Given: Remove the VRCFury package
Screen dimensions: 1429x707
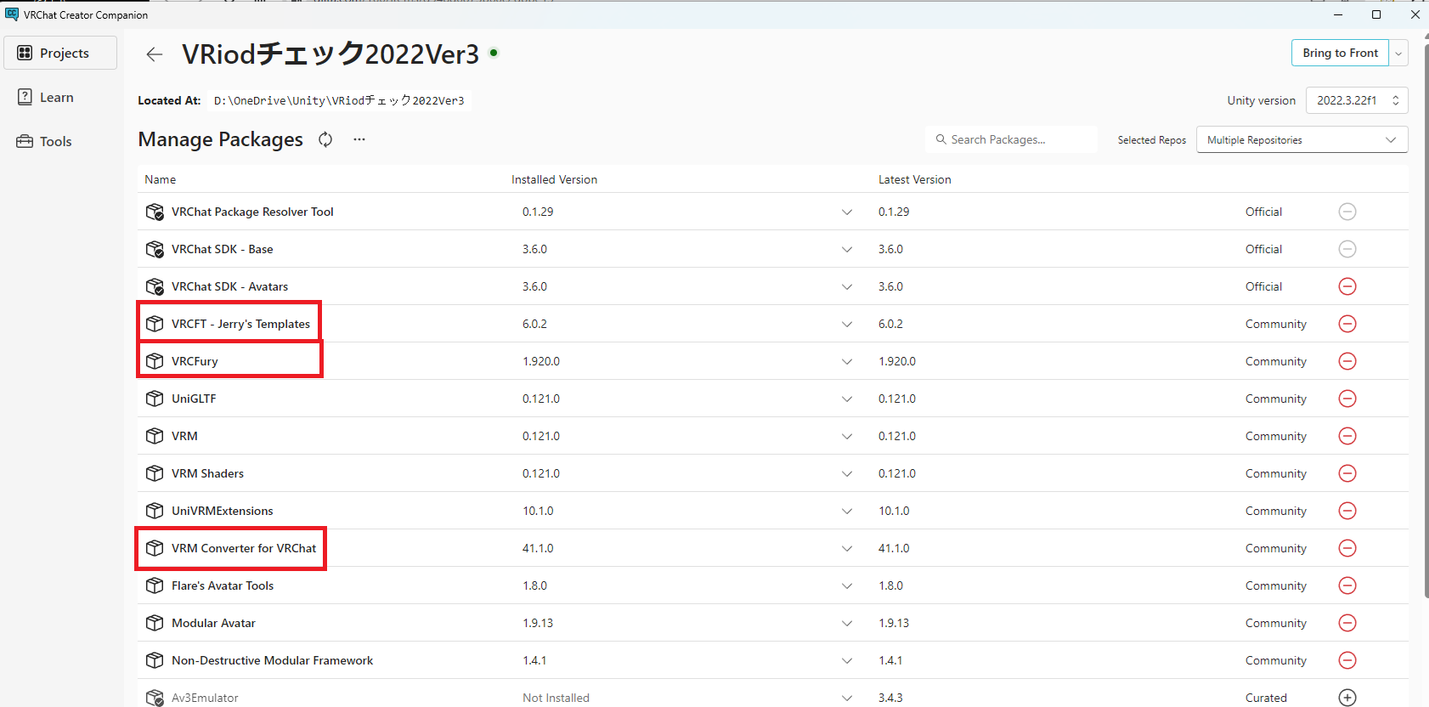Looking at the screenshot, I should pos(1347,361).
